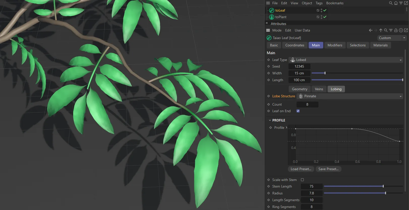Open Attributes in a new window icon
409x210 pixels.
pos(406,30)
